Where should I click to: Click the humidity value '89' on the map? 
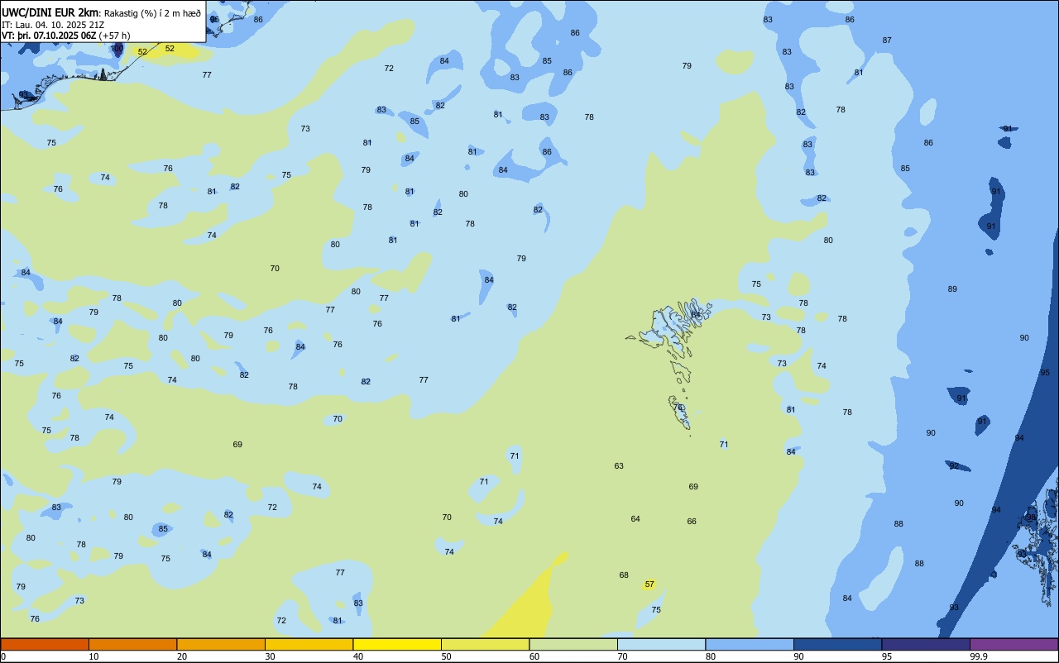coord(952,289)
